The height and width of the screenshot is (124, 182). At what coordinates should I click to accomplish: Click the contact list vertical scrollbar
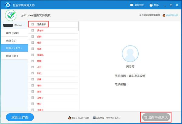[x=78, y=26]
